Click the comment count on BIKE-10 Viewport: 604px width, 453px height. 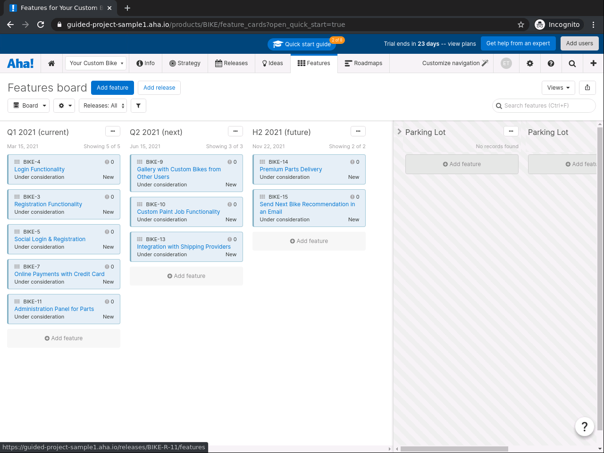point(232,204)
